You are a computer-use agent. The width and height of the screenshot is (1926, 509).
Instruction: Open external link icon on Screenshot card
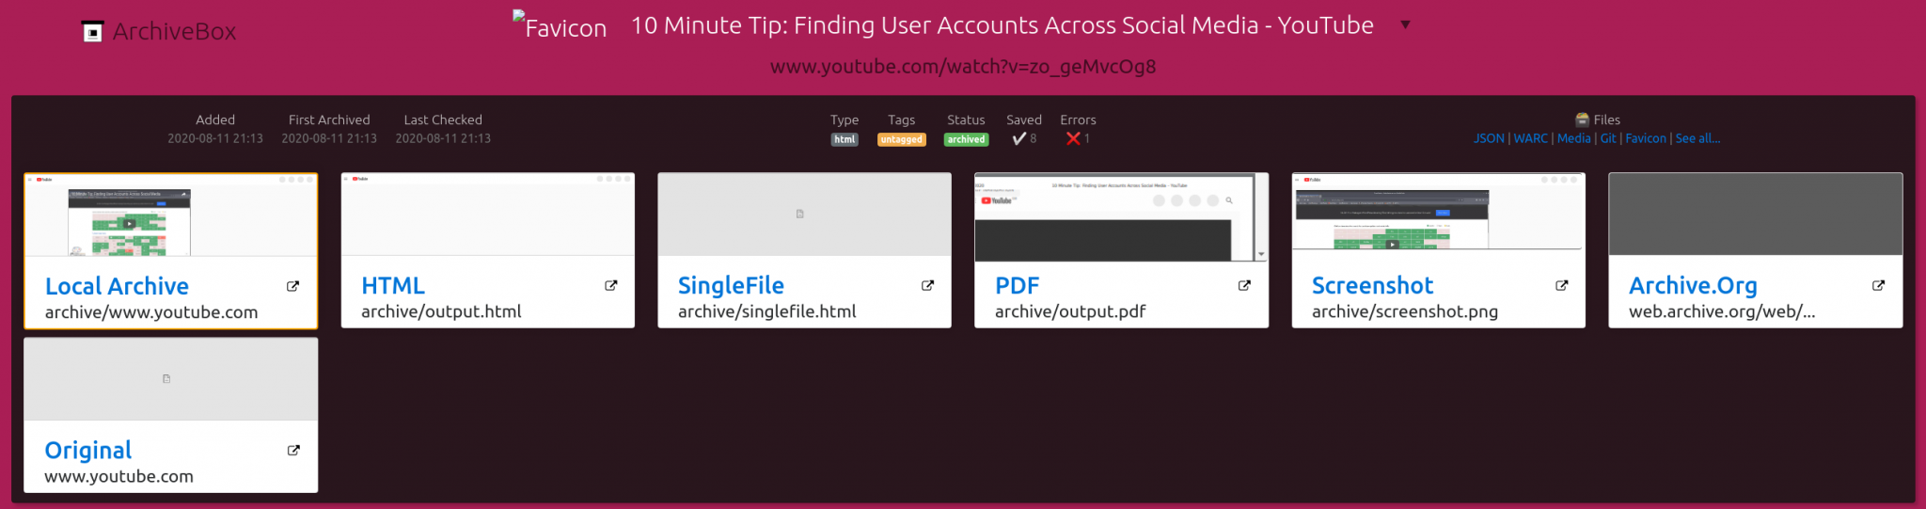pyautogui.click(x=1562, y=285)
